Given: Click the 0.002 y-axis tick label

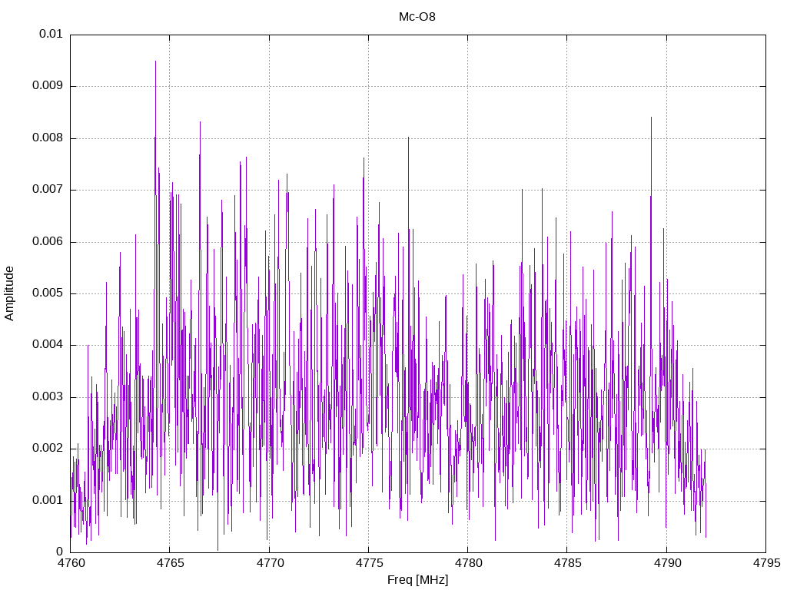Looking at the screenshot, I should pyautogui.click(x=48, y=449).
